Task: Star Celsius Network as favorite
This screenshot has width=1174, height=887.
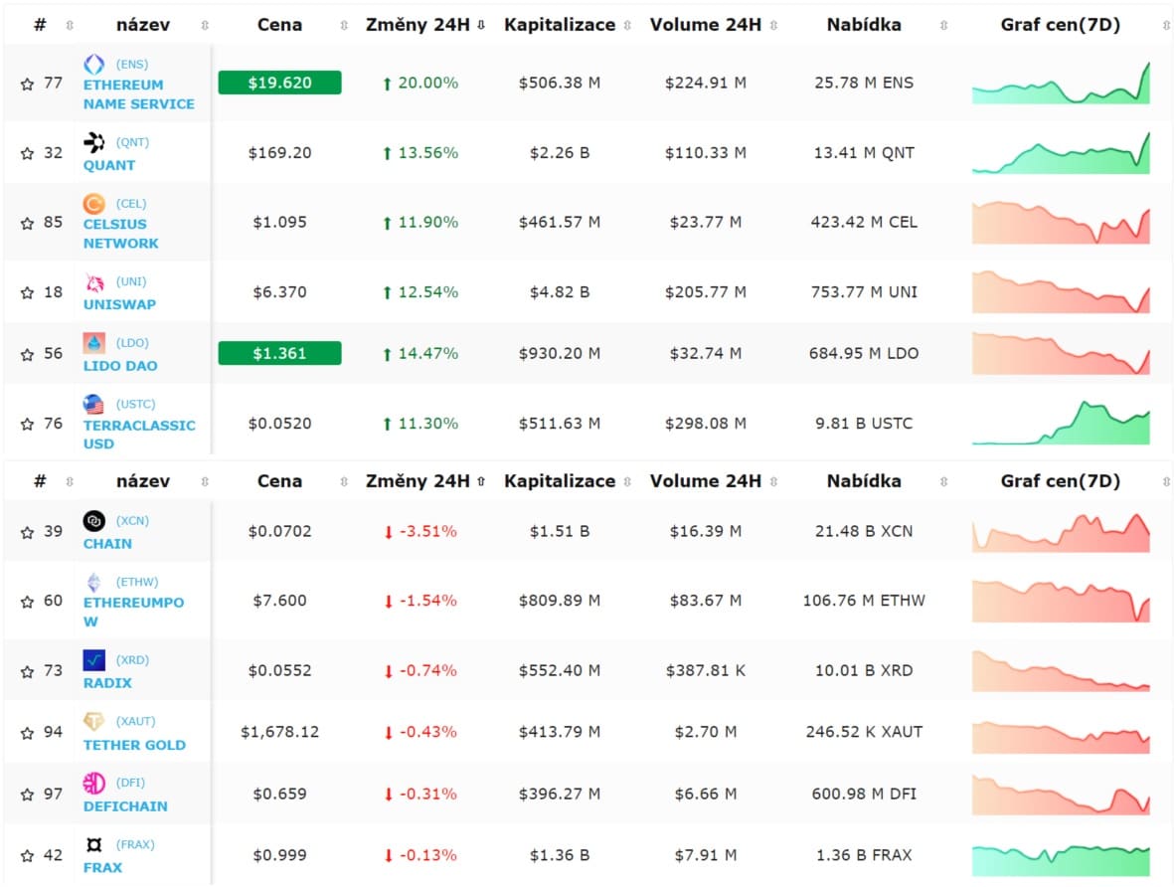Action: click(x=27, y=224)
